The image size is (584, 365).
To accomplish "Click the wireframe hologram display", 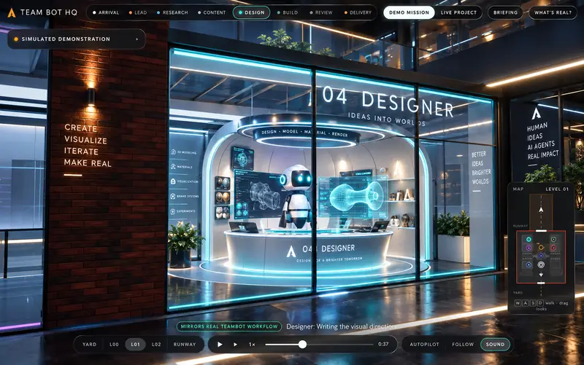I will tap(352, 196).
